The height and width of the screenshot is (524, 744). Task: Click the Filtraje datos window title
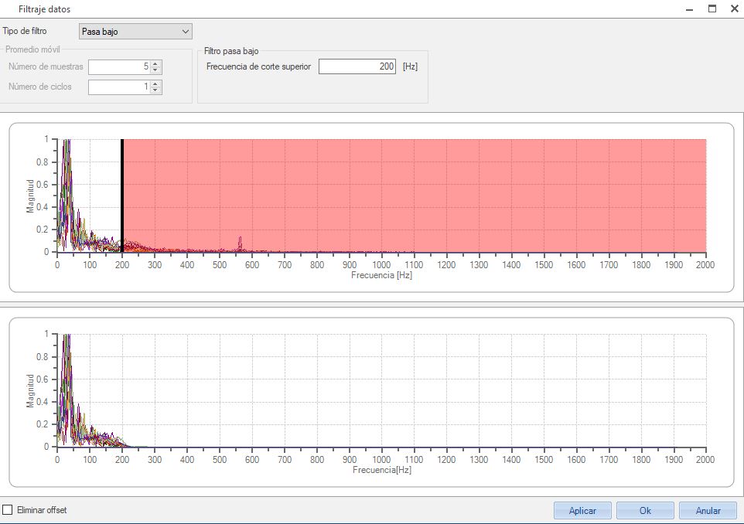coord(44,9)
